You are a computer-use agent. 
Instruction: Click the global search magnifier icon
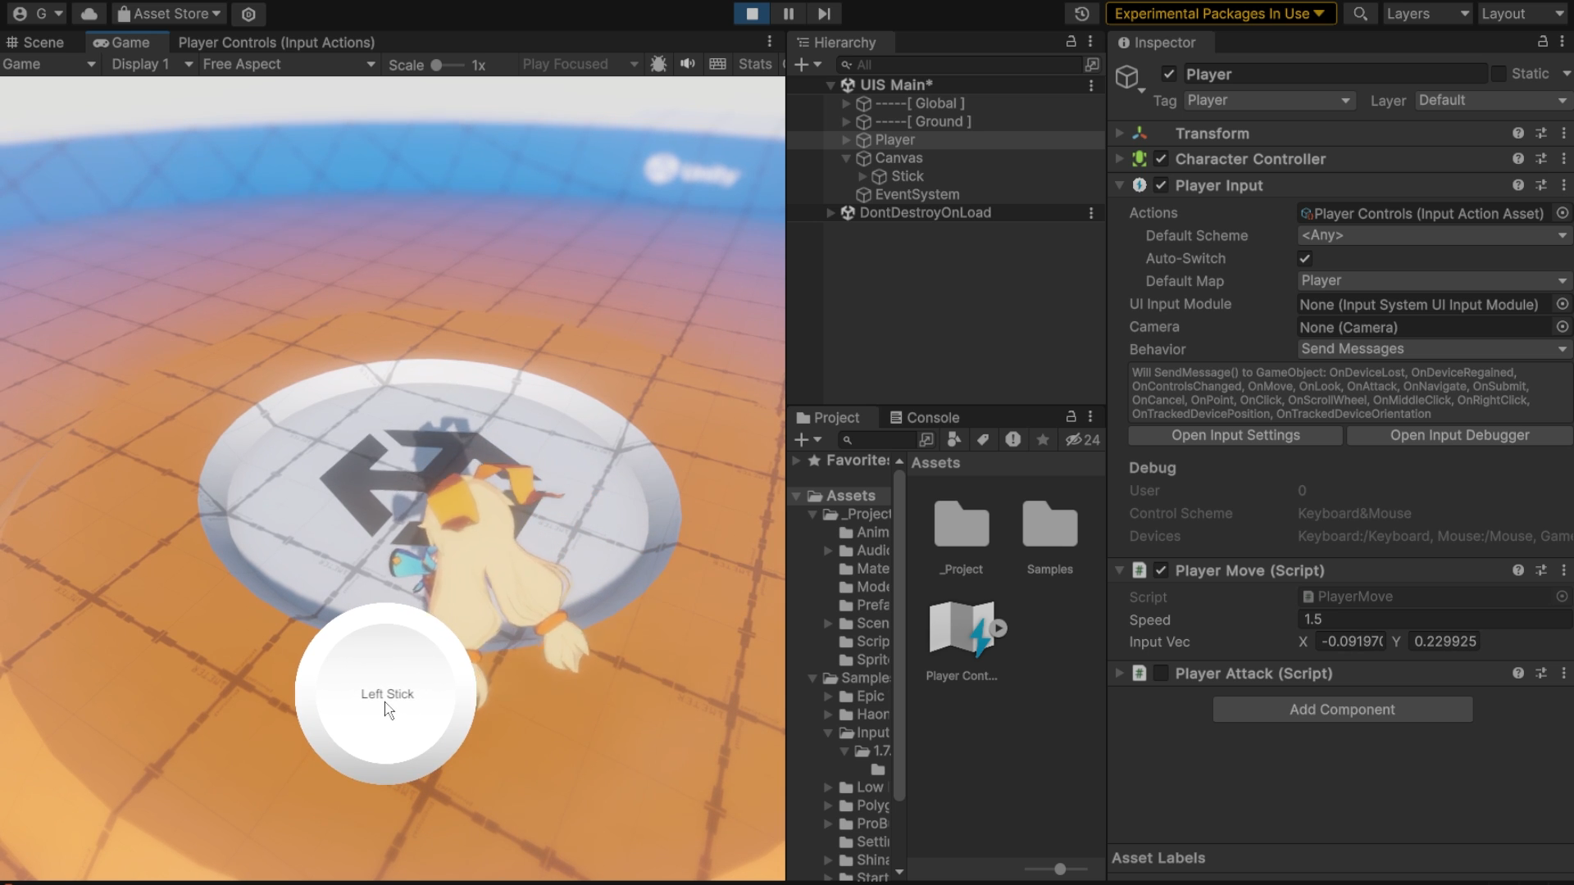tap(1360, 14)
